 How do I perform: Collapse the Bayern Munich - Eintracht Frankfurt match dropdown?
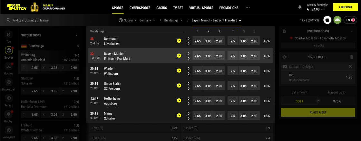pyautogui.click(x=240, y=21)
